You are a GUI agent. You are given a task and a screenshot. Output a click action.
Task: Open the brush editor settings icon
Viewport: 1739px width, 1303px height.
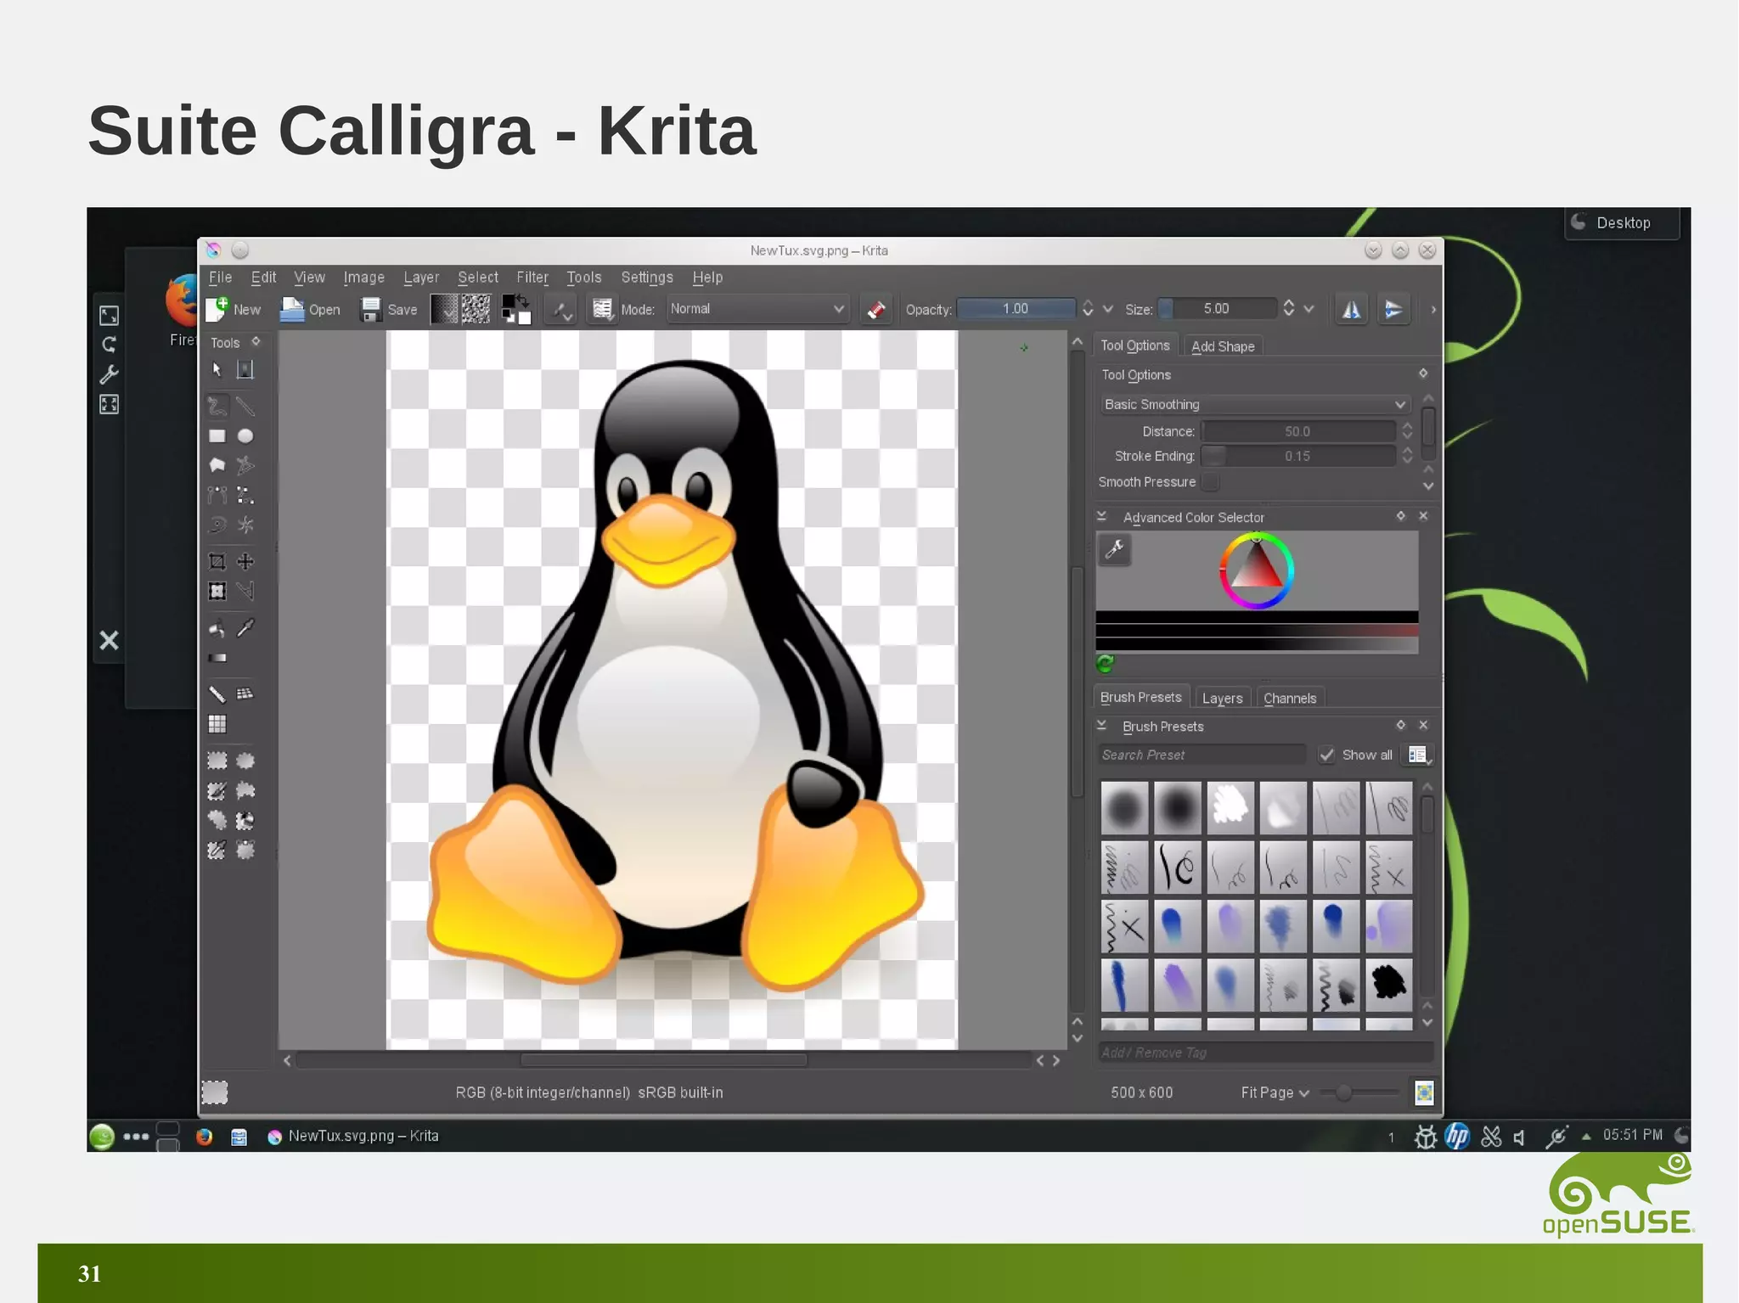click(x=602, y=309)
